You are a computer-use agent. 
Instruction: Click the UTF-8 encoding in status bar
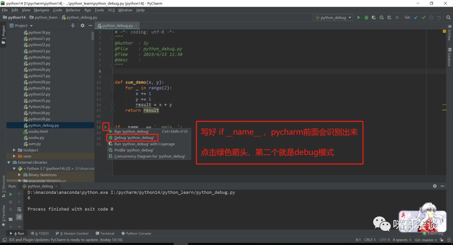[x=385, y=240]
